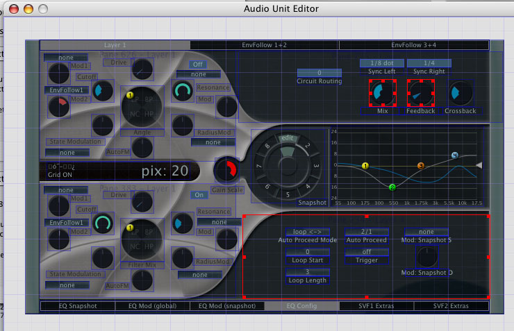The width and height of the screenshot is (514, 331).
Task: Click the Feedback knob
Action: (421, 93)
